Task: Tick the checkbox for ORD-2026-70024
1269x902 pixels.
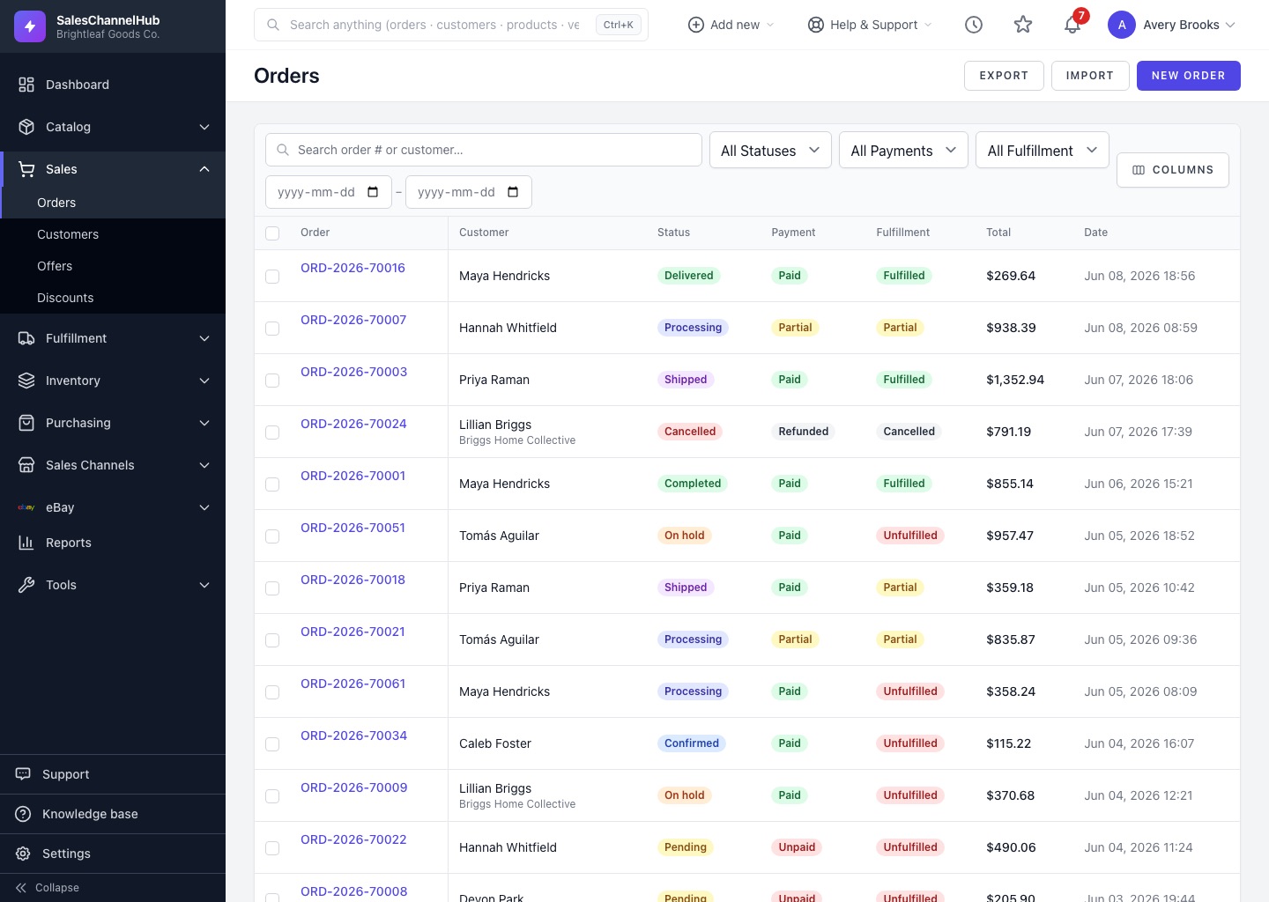Action: [x=272, y=433]
